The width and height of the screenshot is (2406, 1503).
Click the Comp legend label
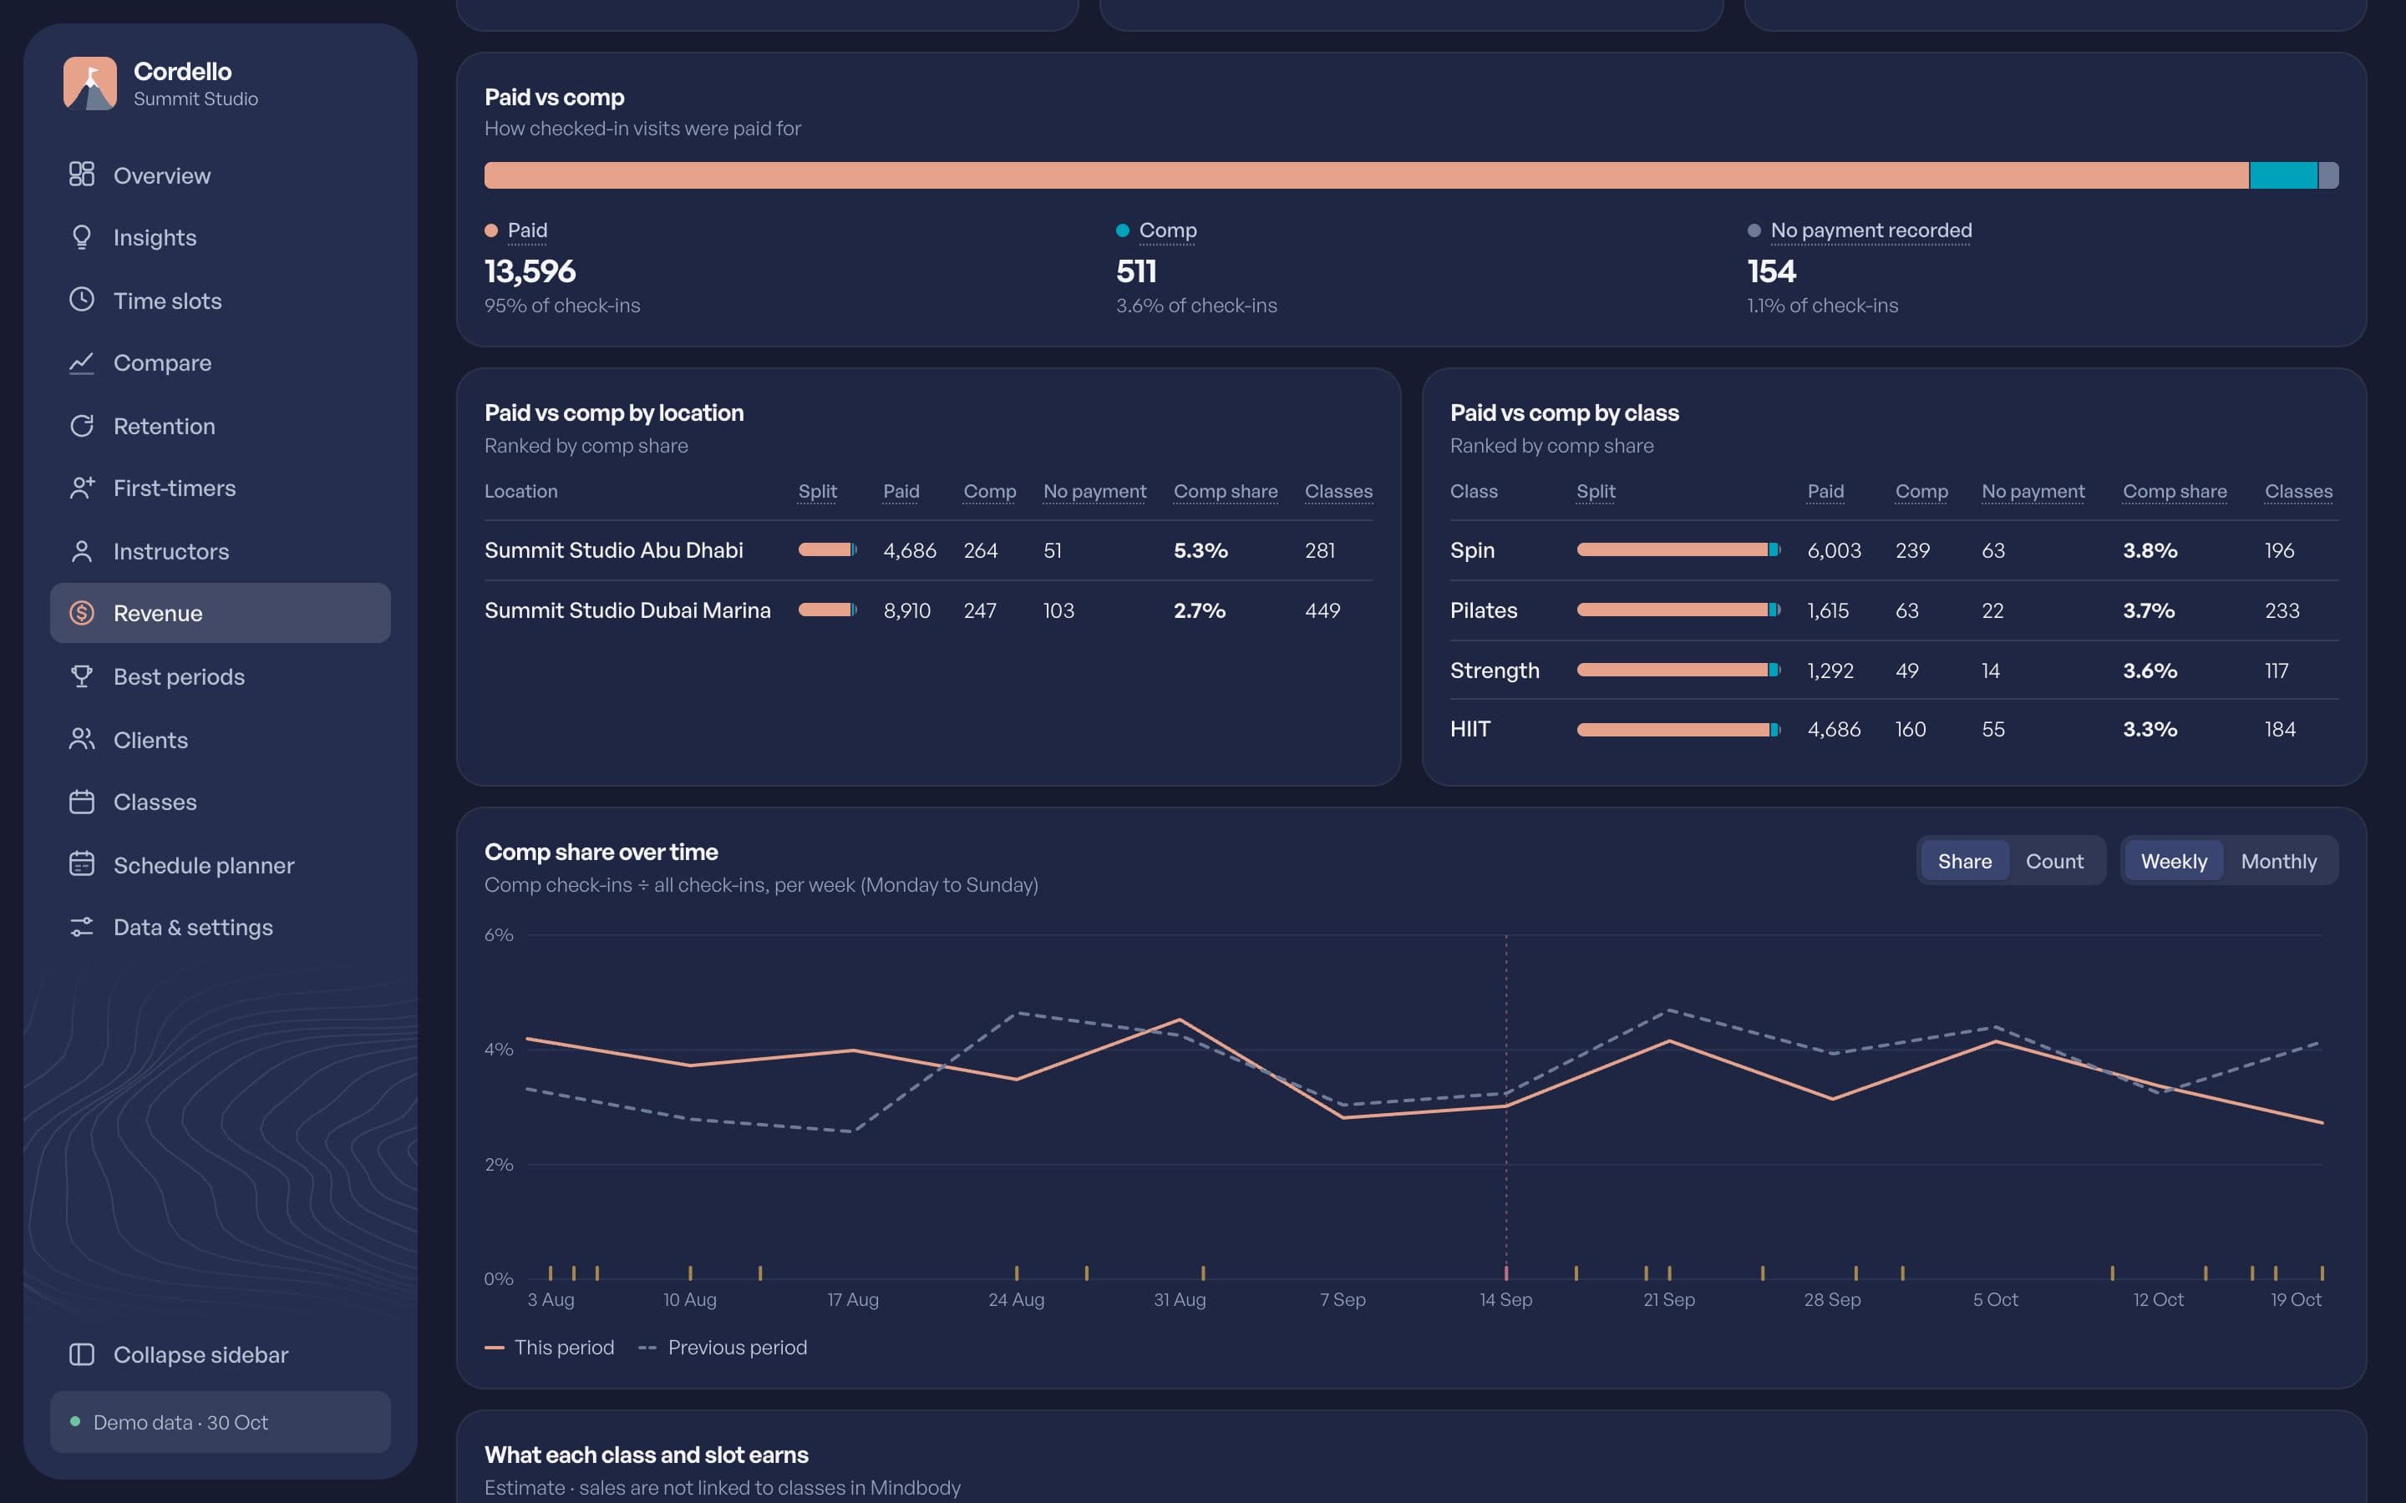click(x=1167, y=230)
